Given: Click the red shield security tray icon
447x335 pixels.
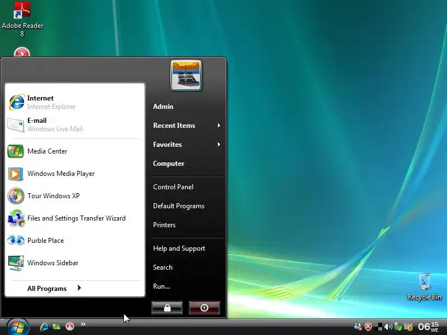Looking at the screenshot, I should click(x=368, y=327).
